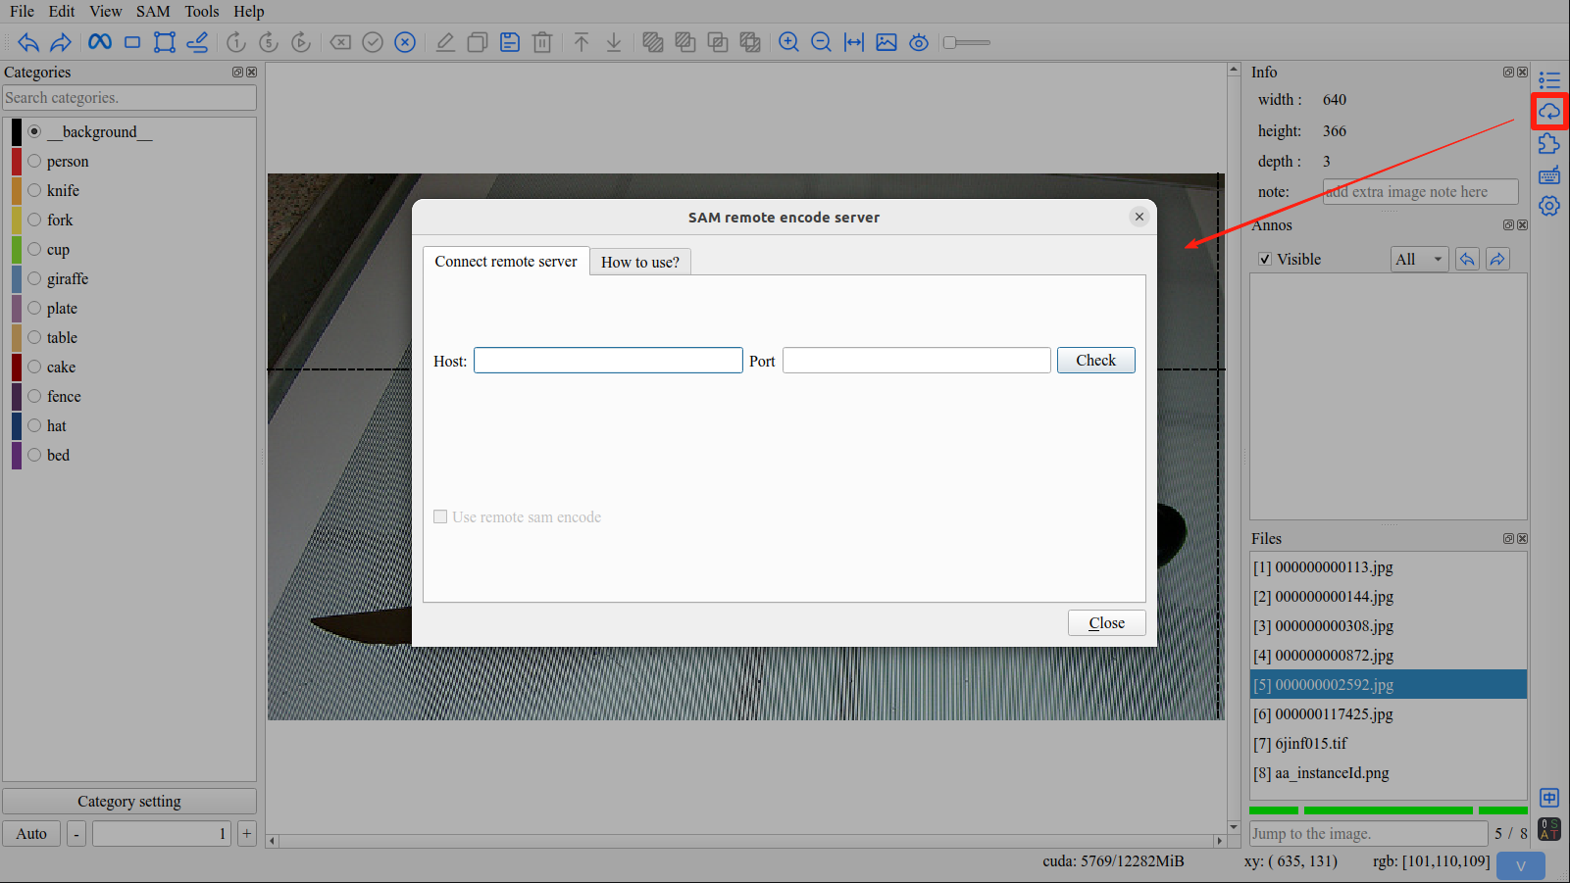The image size is (1570, 883).
Task: Toggle the Visible checkbox in Annos panel
Action: click(x=1265, y=259)
